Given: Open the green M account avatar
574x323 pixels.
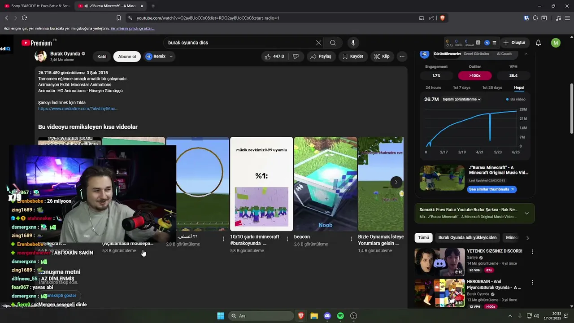Looking at the screenshot, I should 556,43.
